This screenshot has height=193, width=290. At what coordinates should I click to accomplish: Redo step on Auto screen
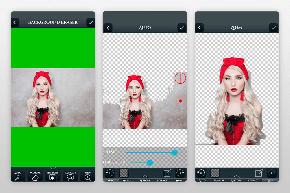tap(180, 173)
